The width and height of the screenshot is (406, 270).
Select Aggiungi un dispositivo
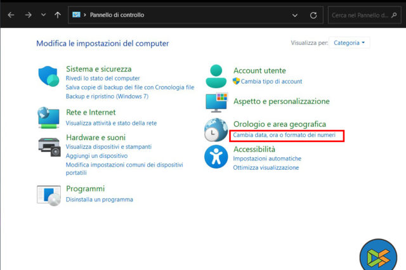click(96, 156)
